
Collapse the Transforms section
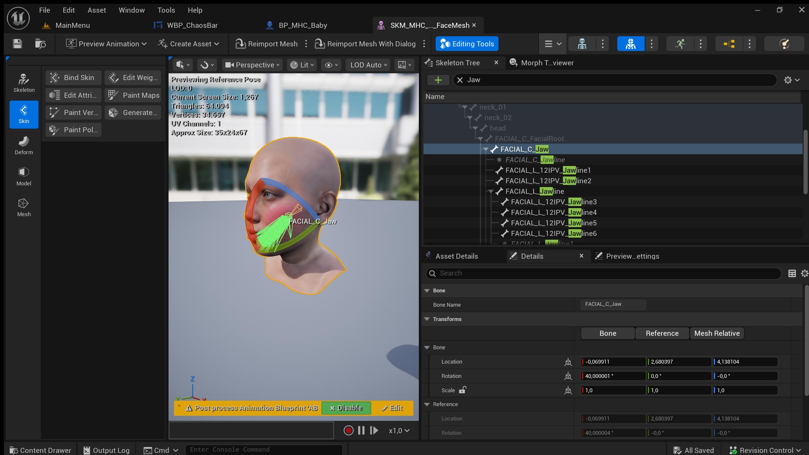point(427,319)
